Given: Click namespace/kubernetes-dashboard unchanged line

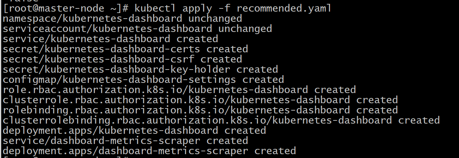Looking at the screenshot, I should click(122, 18).
